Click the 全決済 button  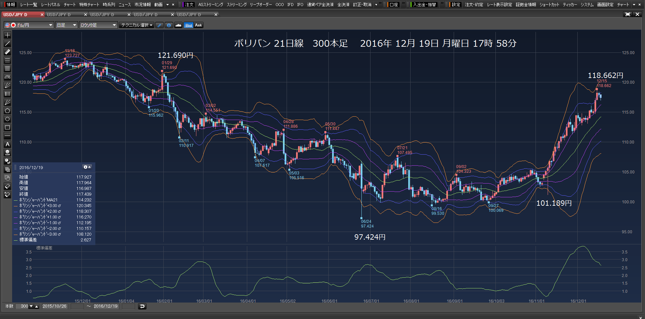click(x=344, y=5)
